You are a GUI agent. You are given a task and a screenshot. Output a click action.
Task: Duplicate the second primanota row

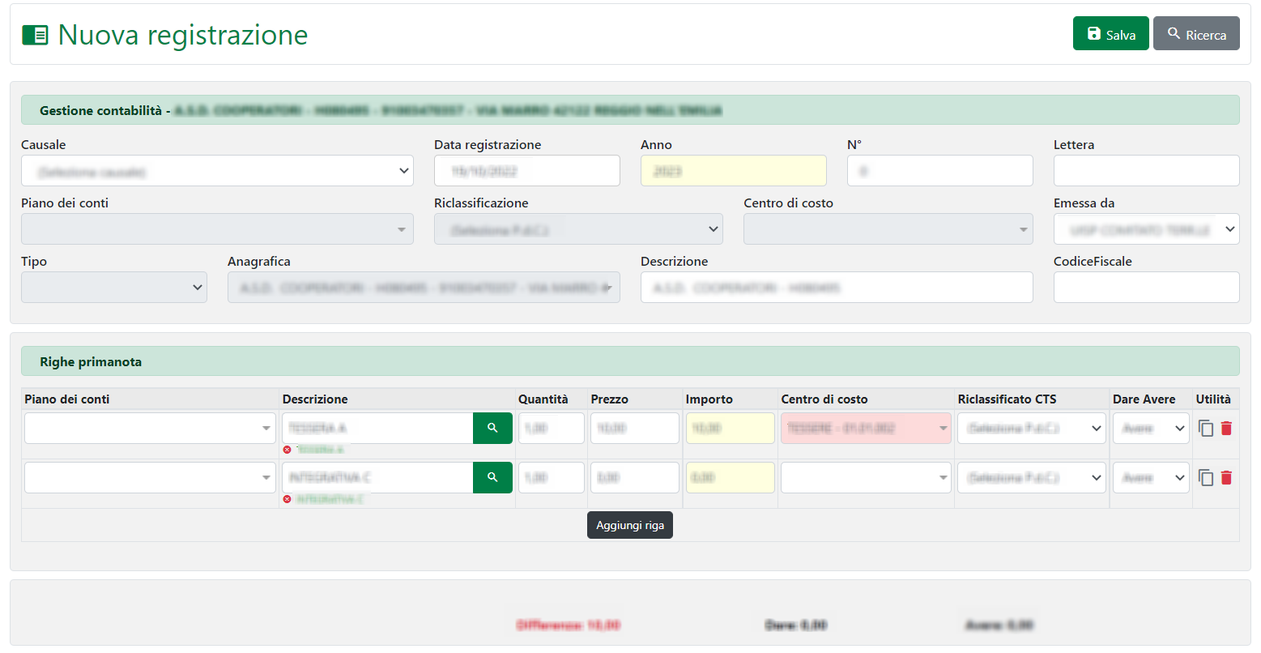[1206, 478]
